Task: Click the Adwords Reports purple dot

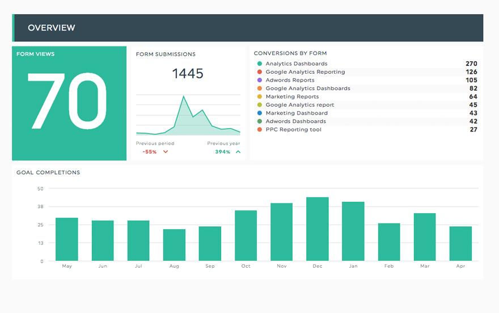Action: click(260, 81)
